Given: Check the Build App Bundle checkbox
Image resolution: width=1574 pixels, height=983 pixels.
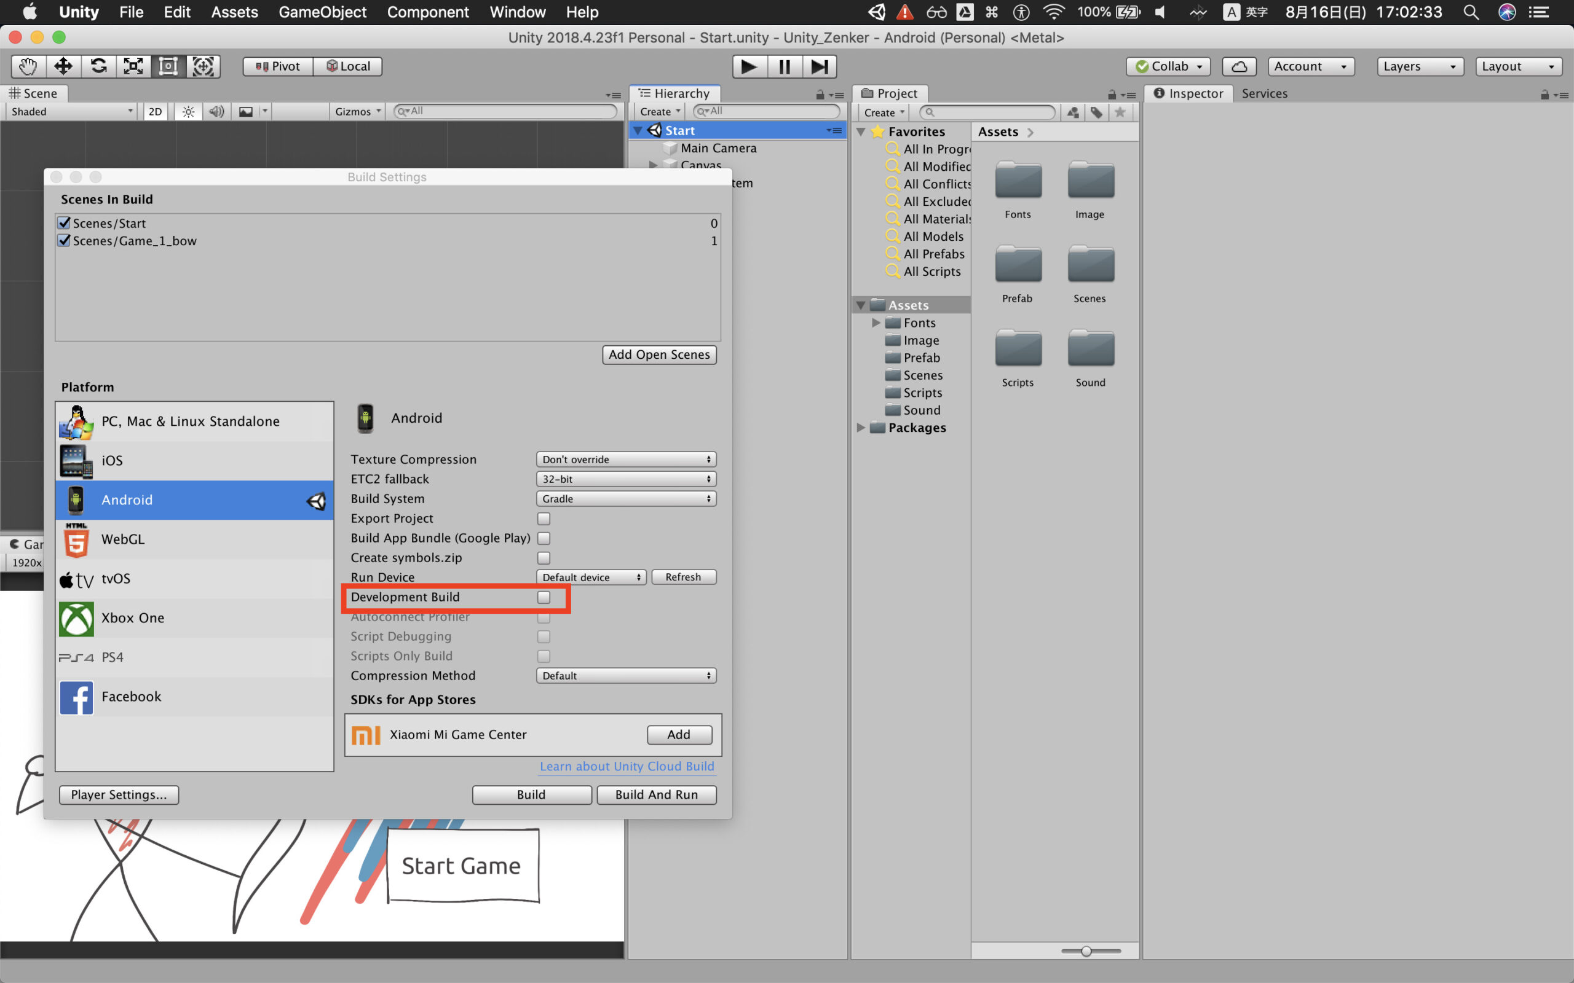Looking at the screenshot, I should (542, 537).
